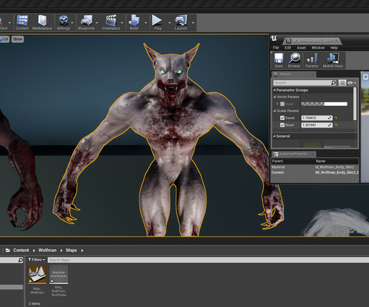The width and height of the screenshot is (369, 307).
Task: Open the Head color swatch
Action: click(324, 104)
